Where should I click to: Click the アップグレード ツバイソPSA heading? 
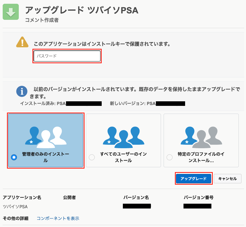[x=82, y=10]
